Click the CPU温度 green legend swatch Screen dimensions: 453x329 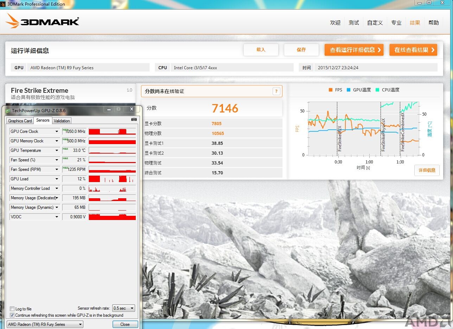377,90
